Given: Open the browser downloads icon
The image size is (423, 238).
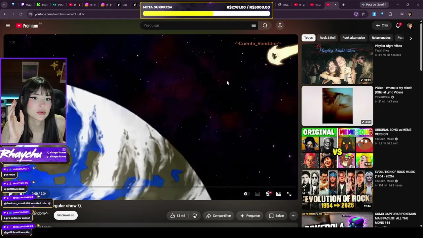Looking at the screenshot, I should (x=374, y=14).
